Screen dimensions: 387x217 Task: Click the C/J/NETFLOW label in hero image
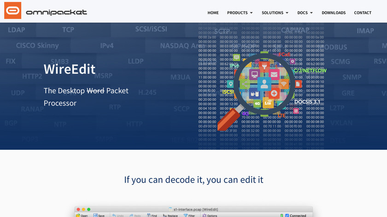310,71
